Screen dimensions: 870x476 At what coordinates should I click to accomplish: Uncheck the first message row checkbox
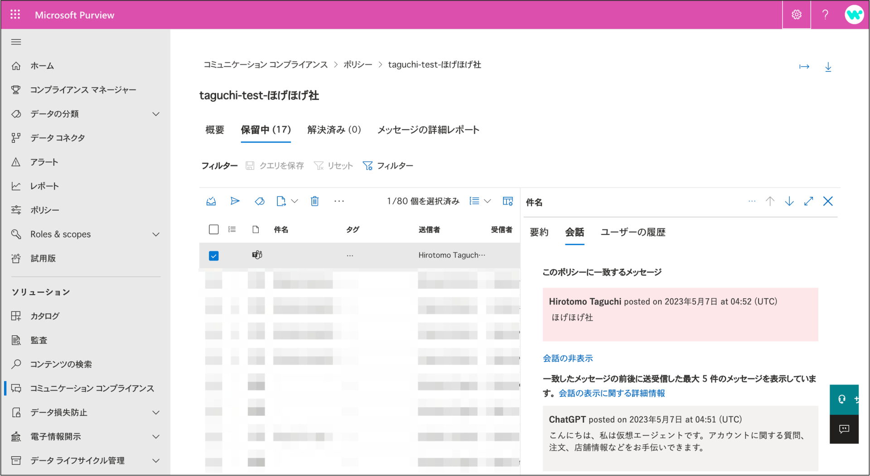pyautogui.click(x=213, y=256)
